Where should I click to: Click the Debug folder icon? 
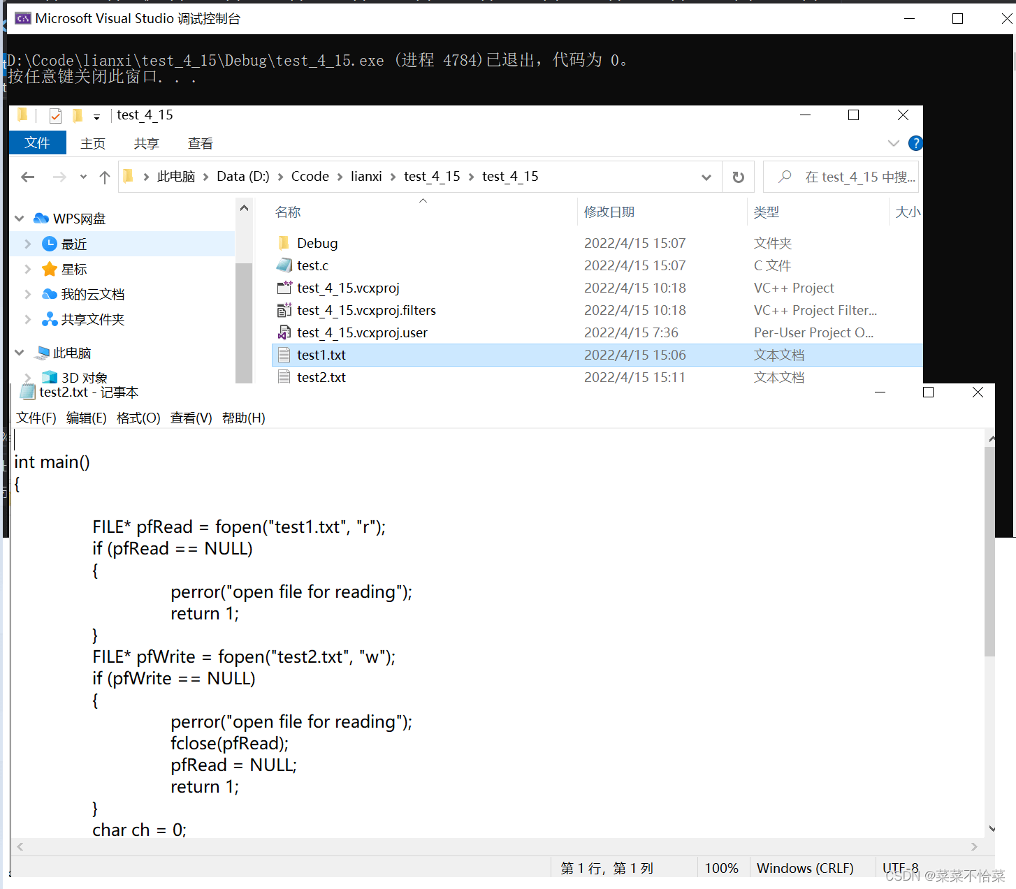pos(284,243)
